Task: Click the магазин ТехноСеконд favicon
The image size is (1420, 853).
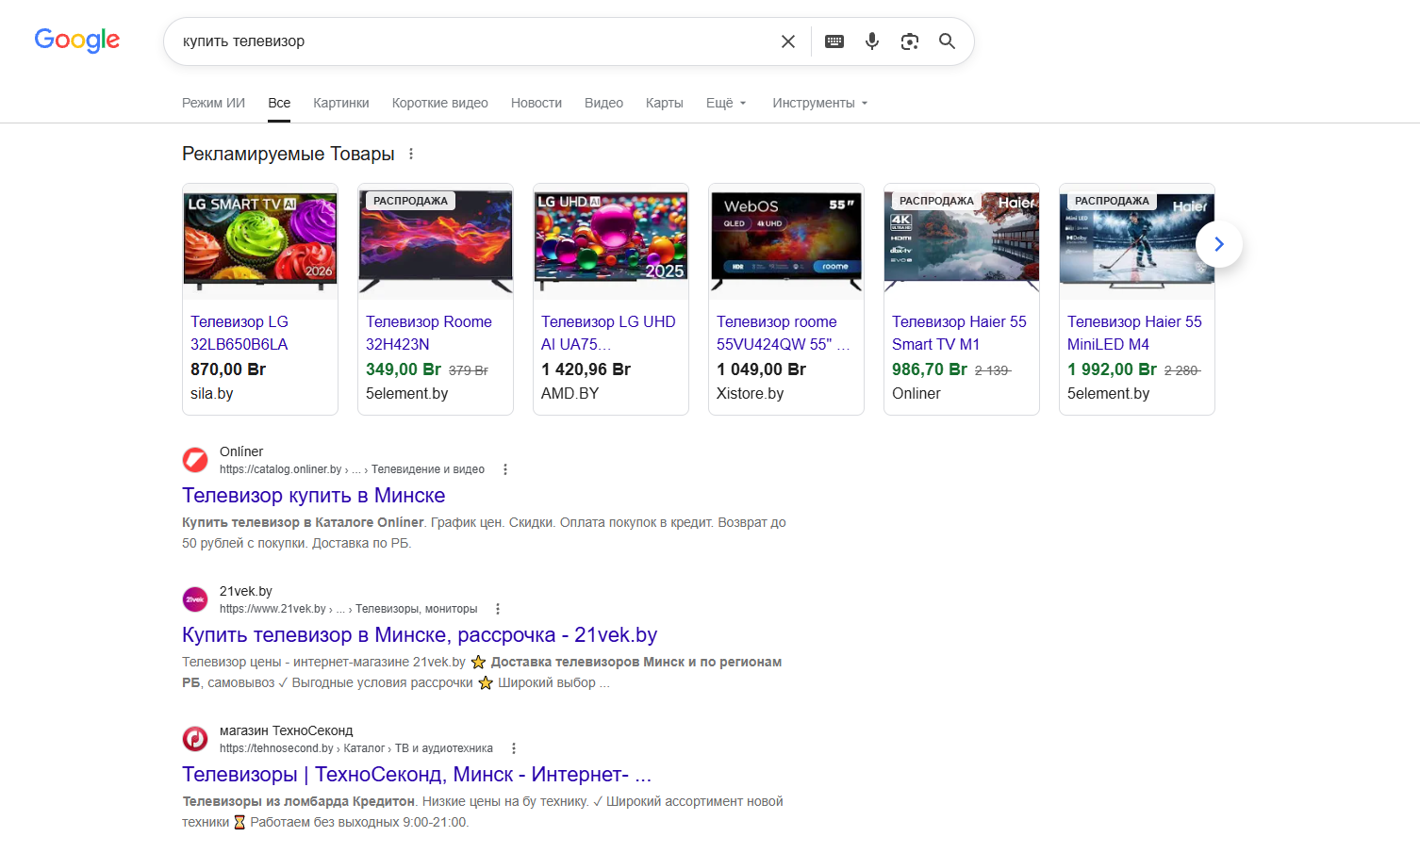Action: coord(195,739)
